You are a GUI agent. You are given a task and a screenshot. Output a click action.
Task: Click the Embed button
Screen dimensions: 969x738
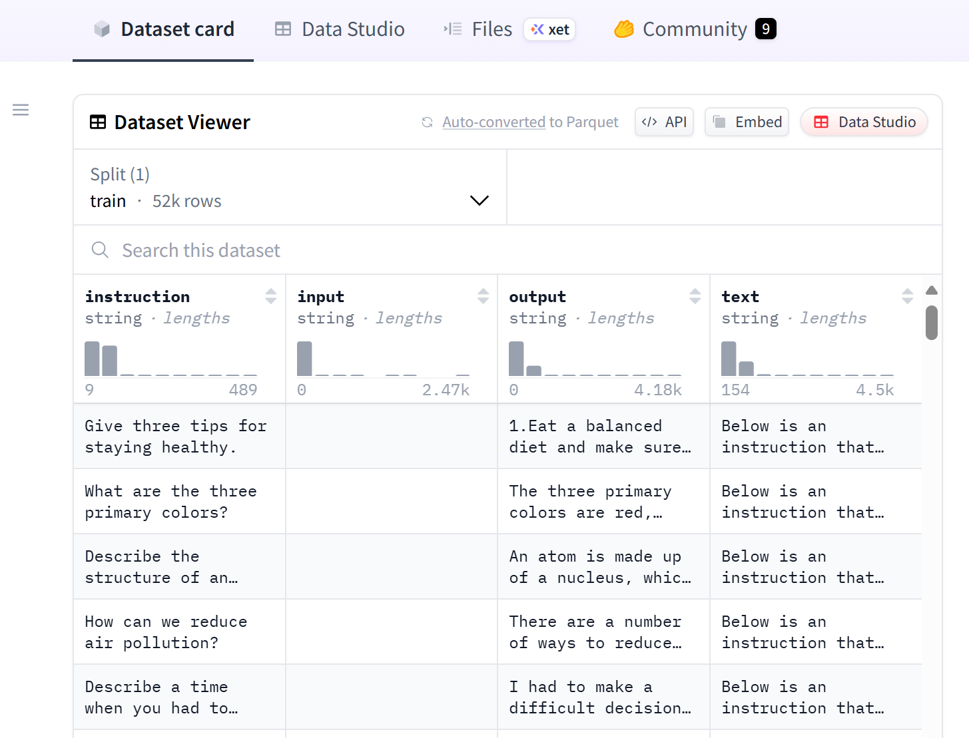(x=747, y=122)
